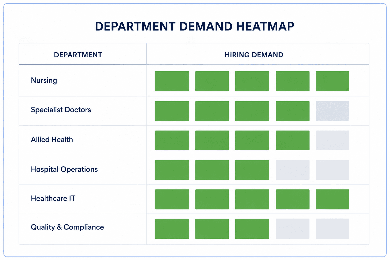Image resolution: width=390 pixels, height=260 pixels.
Task: Pick the third green block in Nursing row
Action: 252,81
